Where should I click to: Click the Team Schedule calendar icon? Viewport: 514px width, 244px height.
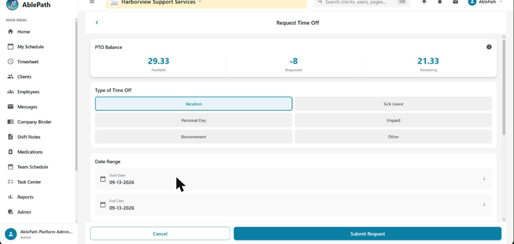(x=10, y=167)
